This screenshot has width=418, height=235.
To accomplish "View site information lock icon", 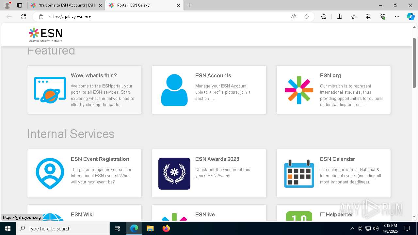I will coord(41,17).
